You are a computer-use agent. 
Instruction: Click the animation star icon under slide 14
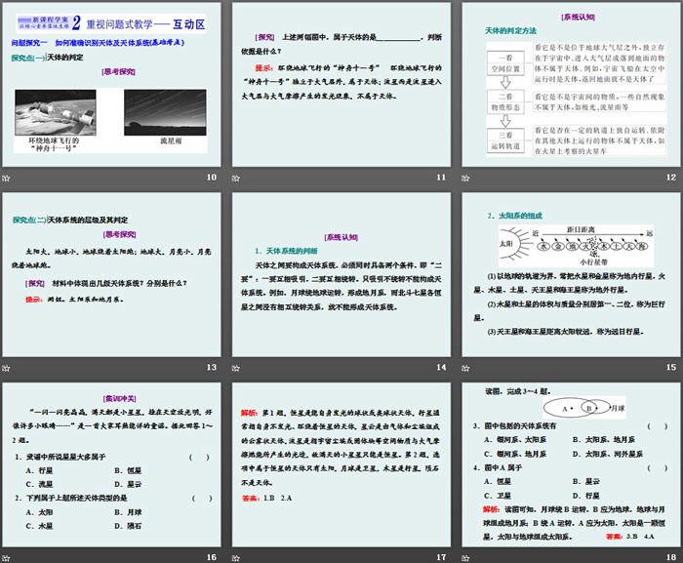pos(236,367)
